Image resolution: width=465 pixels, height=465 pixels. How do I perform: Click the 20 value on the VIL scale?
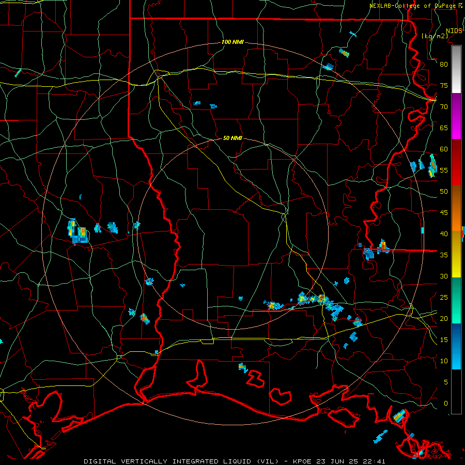[444, 318]
